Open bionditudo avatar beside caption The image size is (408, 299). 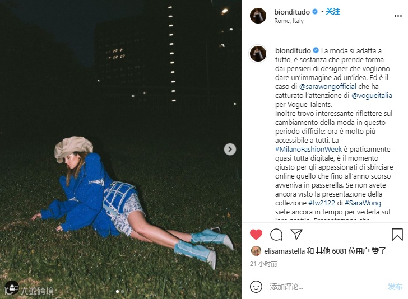tap(258, 54)
